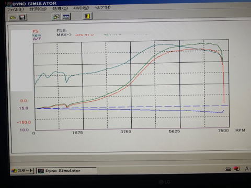Open the ヘルプ(H) menu

102,7
